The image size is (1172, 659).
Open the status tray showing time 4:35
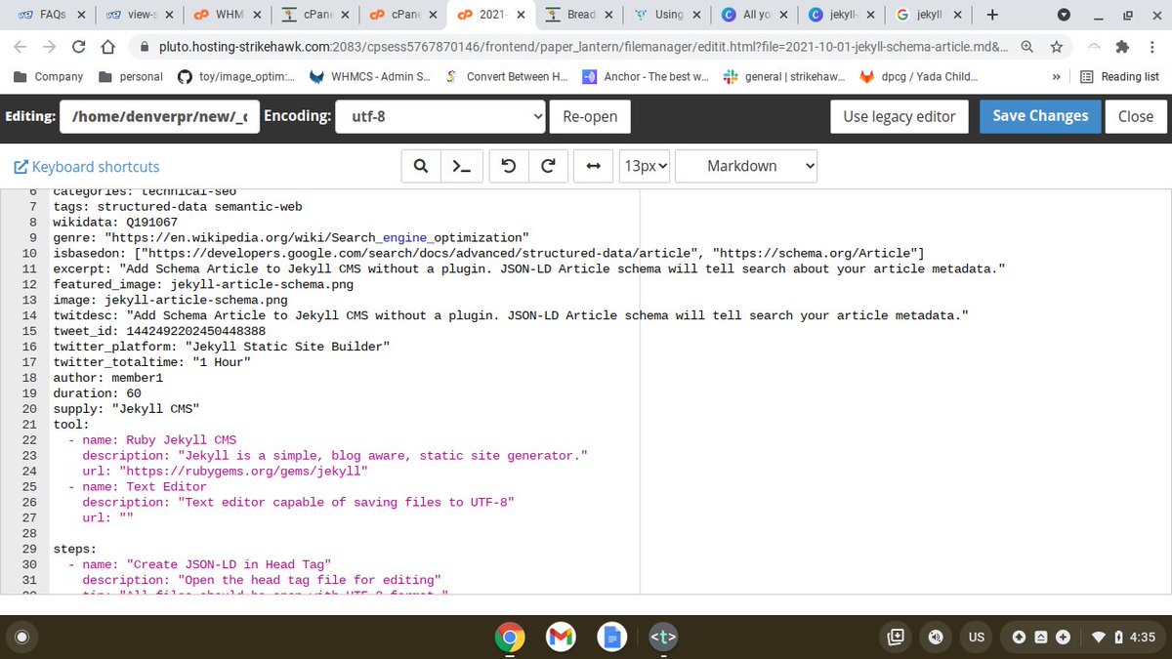pos(1083,638)
